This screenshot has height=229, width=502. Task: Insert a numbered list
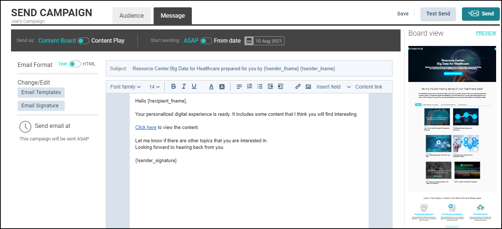click(250, 87)
